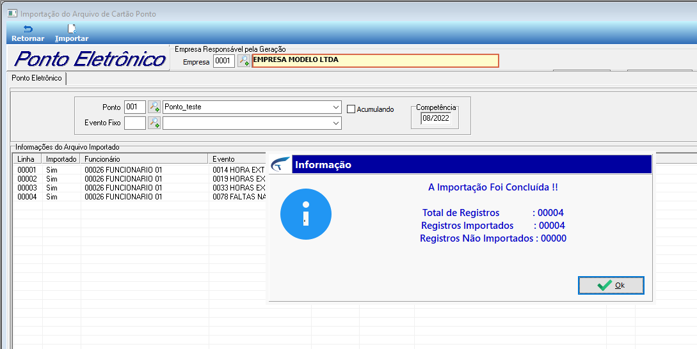
Task: Click Sim cell in row 00001
Action: coord(52,170)
